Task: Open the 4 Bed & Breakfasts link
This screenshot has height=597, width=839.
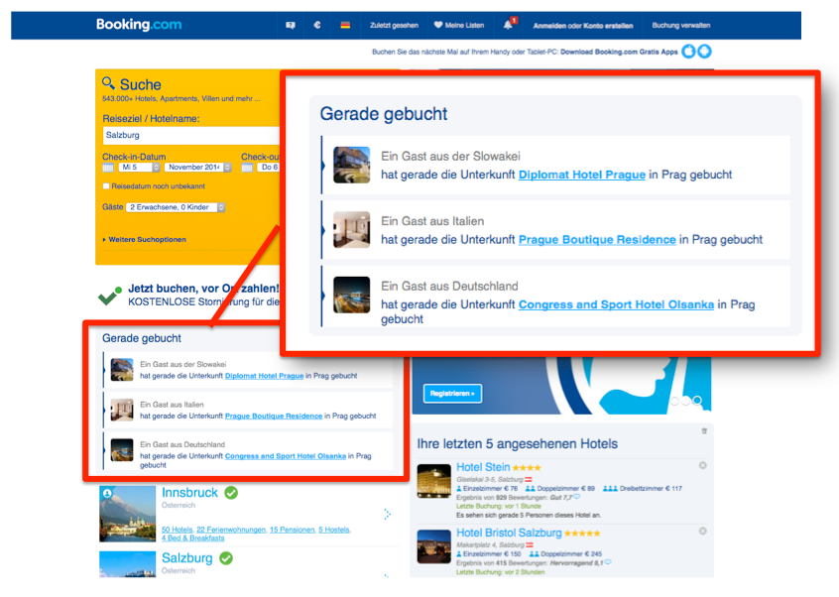Action: [x=193, y=538]
